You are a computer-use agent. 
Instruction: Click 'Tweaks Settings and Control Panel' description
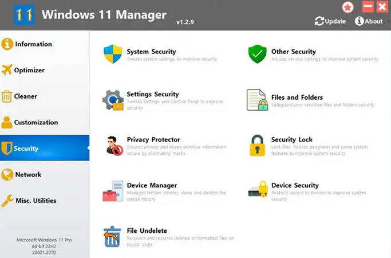(175, 105)
